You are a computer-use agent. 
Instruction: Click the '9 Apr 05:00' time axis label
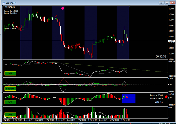(82, 120)
